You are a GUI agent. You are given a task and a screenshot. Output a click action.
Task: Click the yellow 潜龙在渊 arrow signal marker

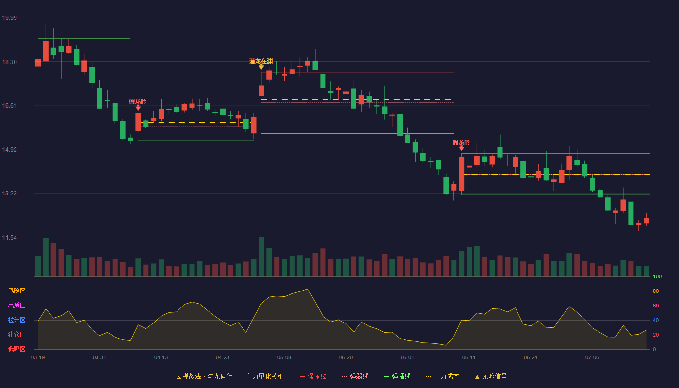click(x=261, y=67)
